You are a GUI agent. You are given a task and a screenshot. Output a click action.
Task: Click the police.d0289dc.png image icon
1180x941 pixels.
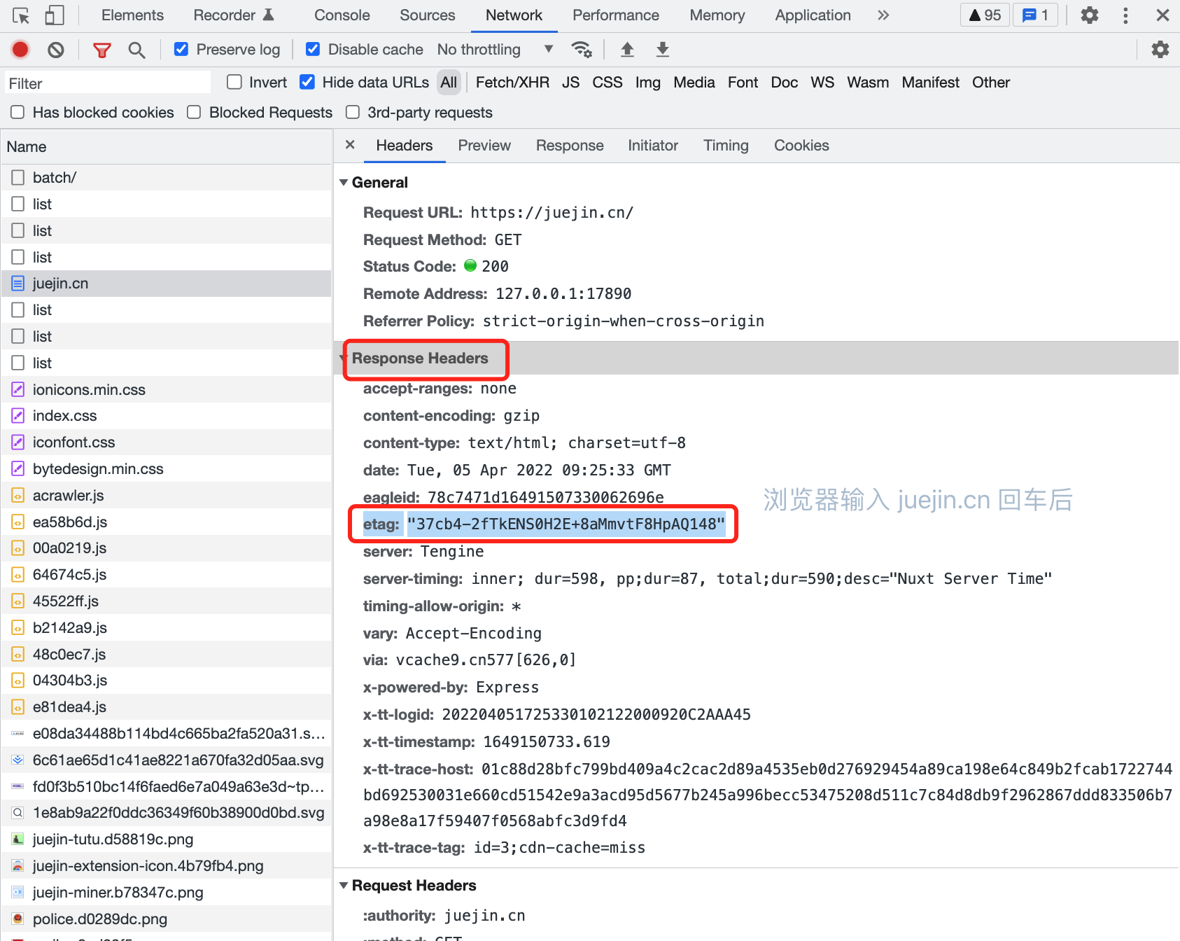[x=18, y=919]
